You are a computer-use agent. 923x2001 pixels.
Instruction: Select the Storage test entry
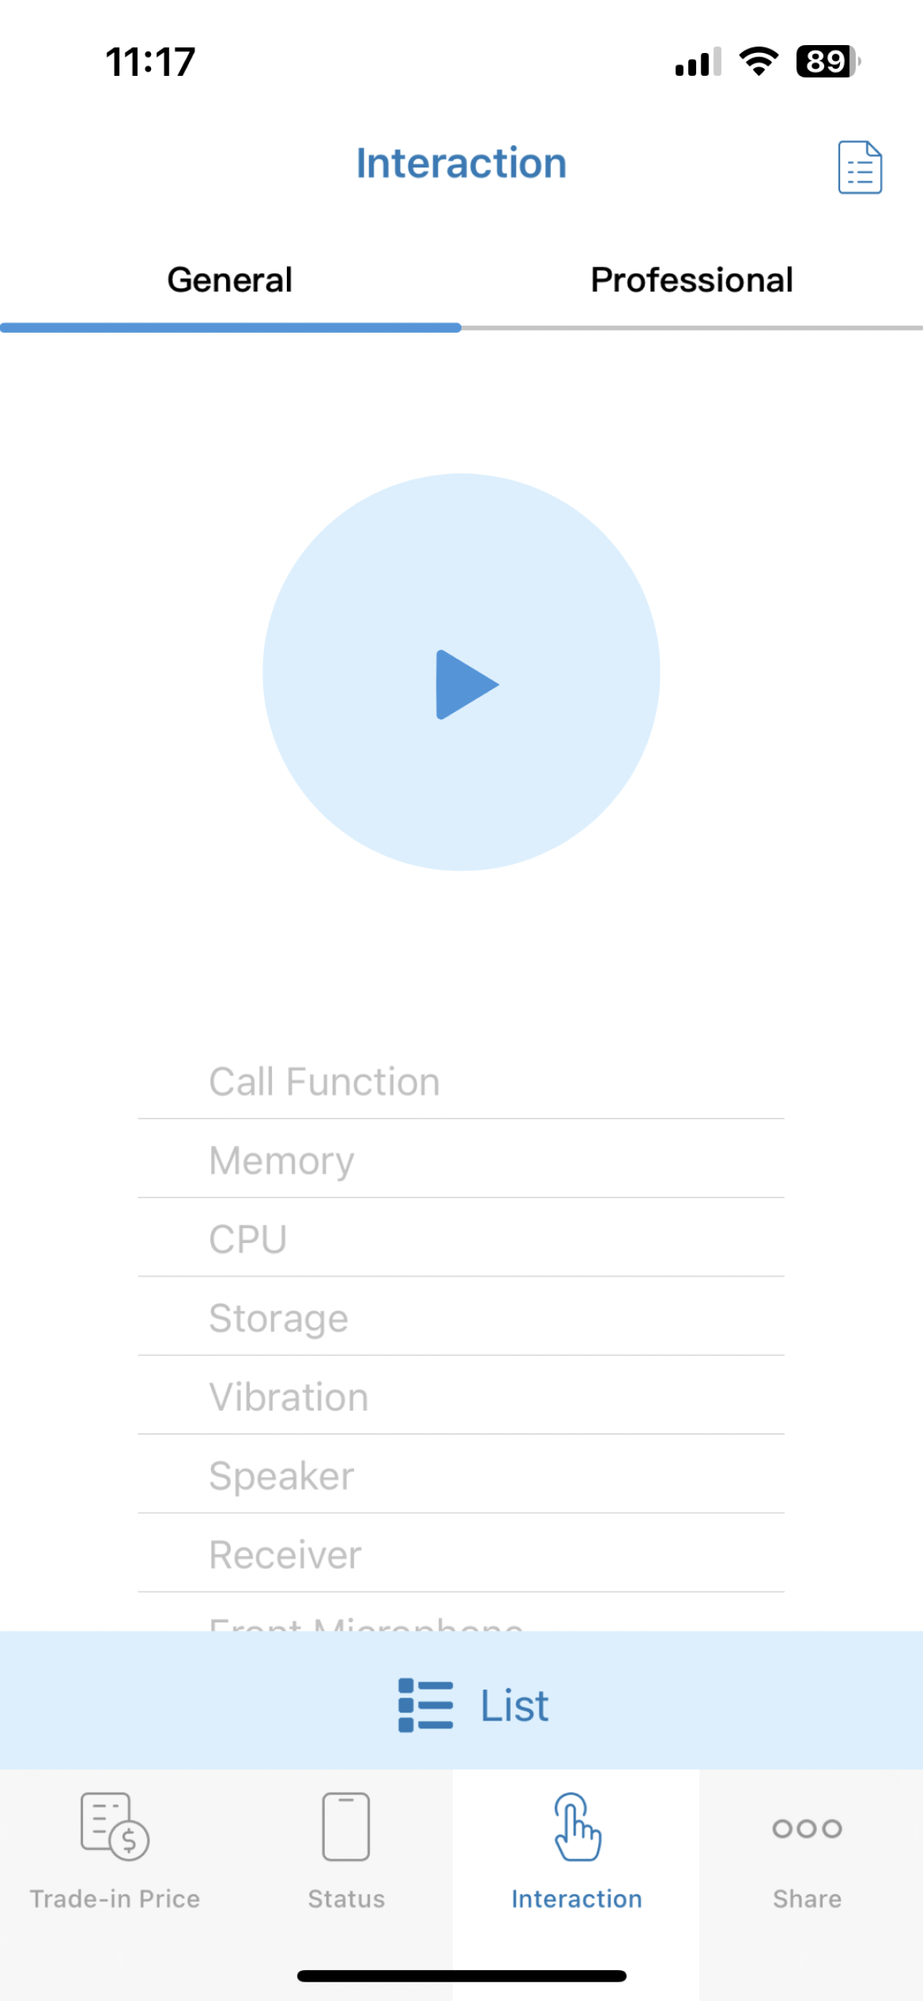461,1318
